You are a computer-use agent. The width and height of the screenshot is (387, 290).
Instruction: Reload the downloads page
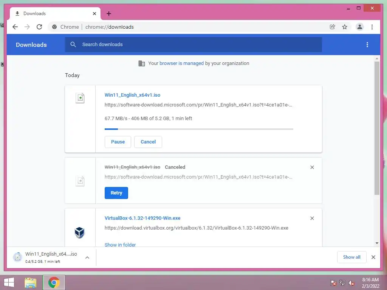[39, 27]
